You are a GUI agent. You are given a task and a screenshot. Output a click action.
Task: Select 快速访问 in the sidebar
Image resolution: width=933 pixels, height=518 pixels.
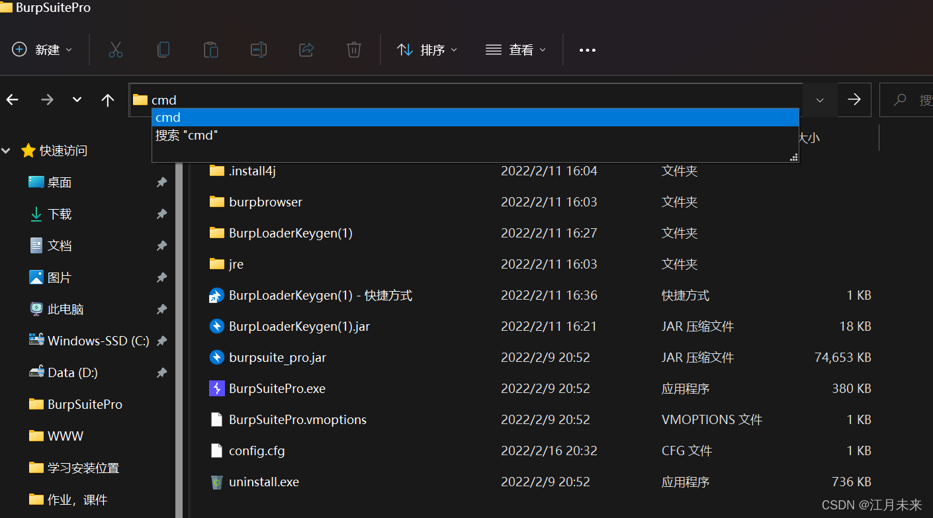coord(54,151)
